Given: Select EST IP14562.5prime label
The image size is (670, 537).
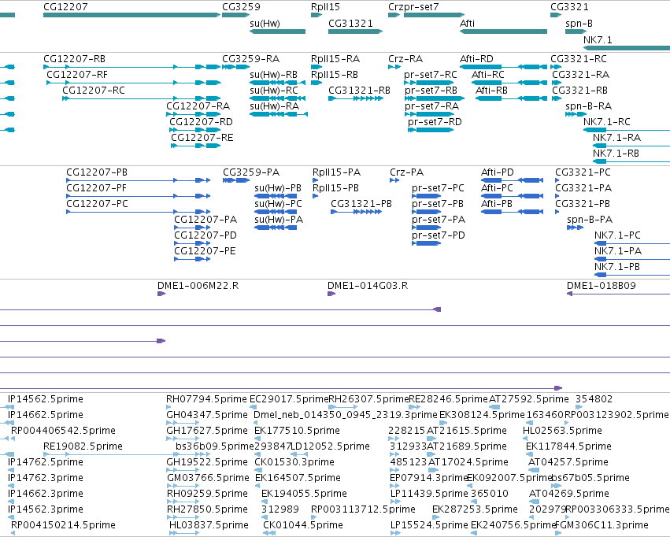Looking at the screenshot, I should (46, 399).
